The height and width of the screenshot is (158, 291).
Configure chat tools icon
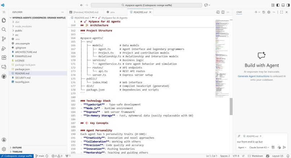click(273, 147)
